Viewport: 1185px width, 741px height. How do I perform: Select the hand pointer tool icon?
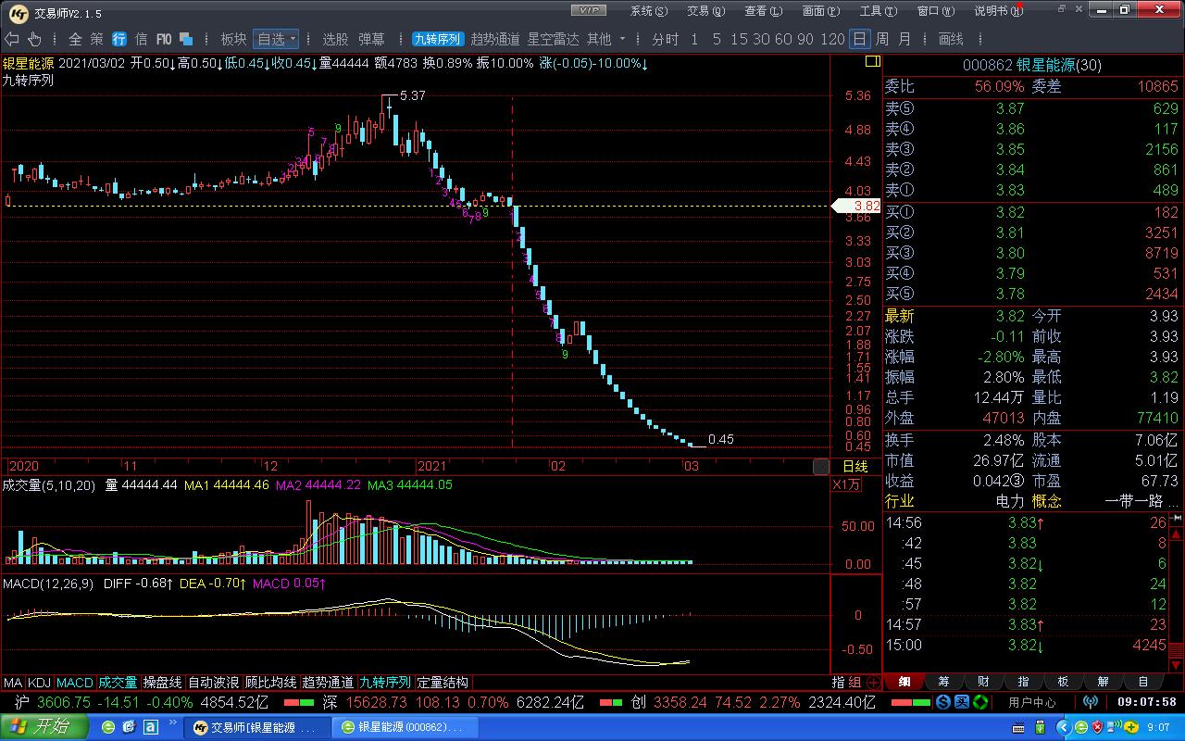coord(34,39)
